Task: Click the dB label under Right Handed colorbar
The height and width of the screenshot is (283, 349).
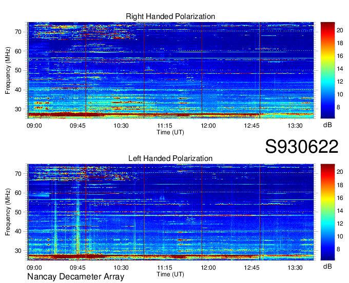Action: point(327,125)
